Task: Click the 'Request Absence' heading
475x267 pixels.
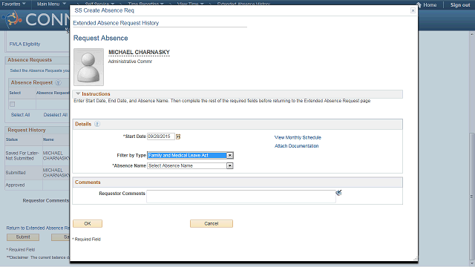Action: click(101, 38)
